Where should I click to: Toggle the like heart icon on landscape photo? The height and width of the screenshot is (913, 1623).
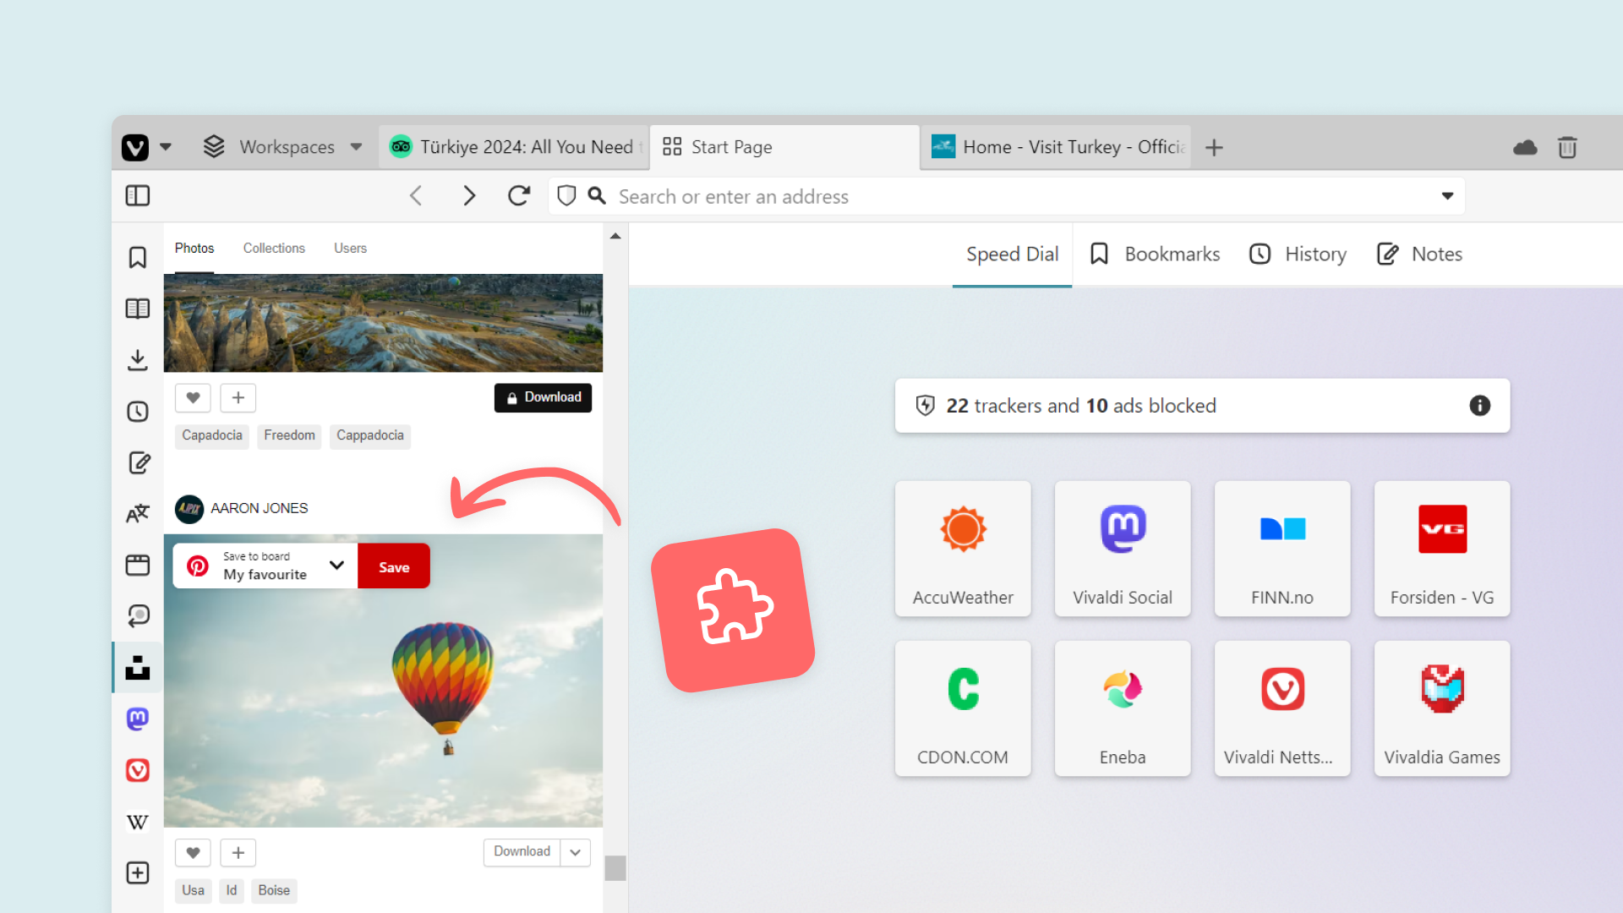192,396
